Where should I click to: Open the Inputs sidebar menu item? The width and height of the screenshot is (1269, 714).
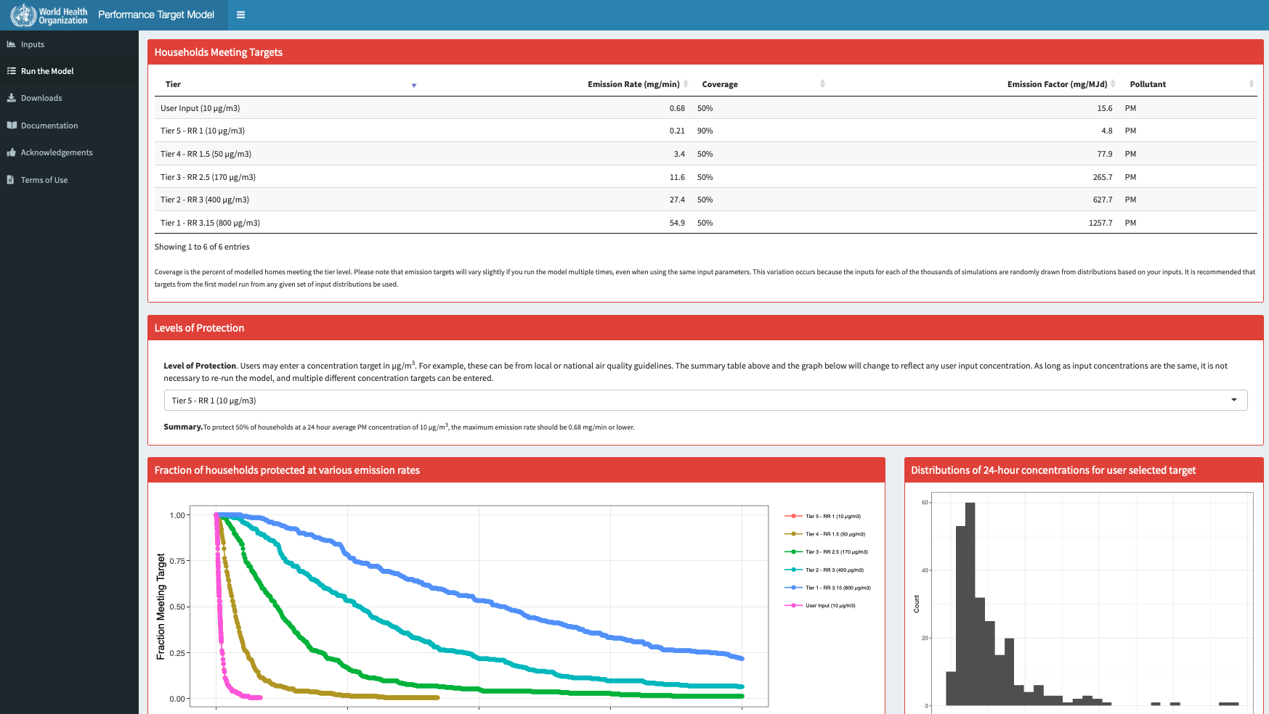coord(69,44)
